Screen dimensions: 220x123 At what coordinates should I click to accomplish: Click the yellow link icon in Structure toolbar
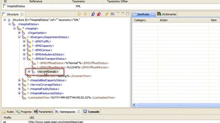click(x=107, y=14)
